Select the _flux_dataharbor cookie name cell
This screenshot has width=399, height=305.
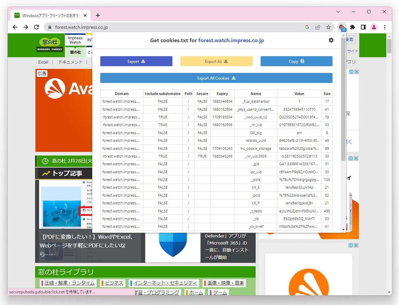[256, 101]
